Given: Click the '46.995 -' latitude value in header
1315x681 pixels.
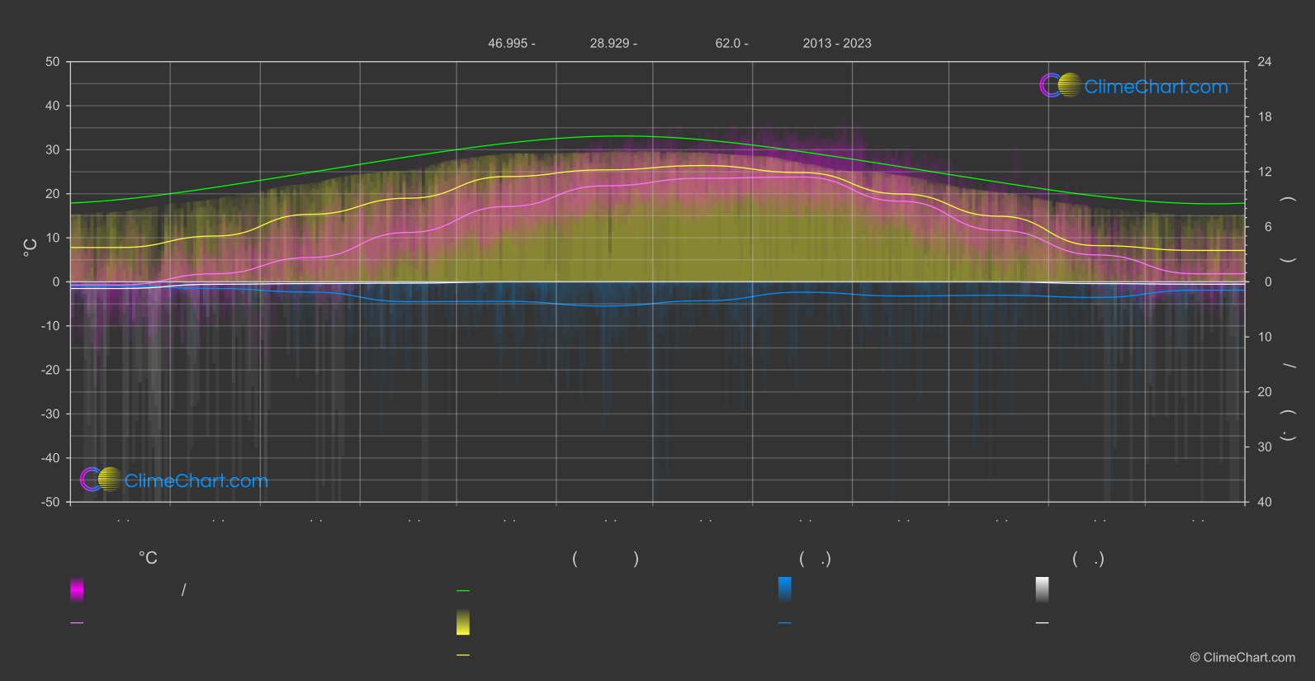Looking at the screenshot, I should click(511, 43).
